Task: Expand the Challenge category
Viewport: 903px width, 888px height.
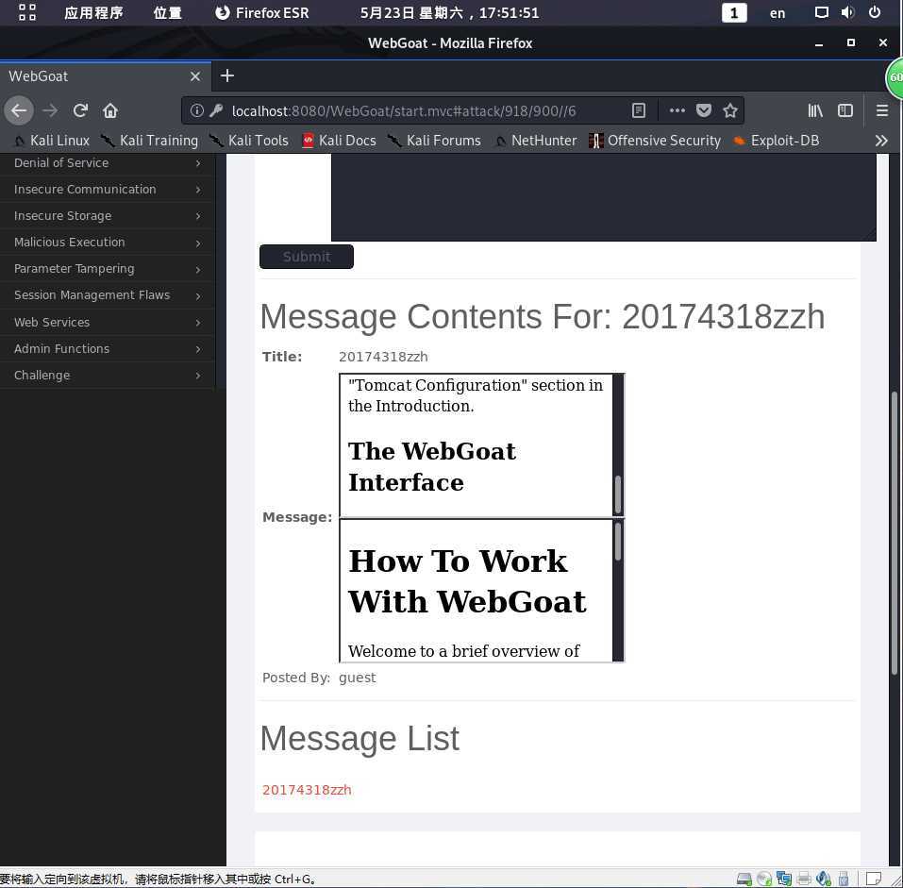Action: 108,376
